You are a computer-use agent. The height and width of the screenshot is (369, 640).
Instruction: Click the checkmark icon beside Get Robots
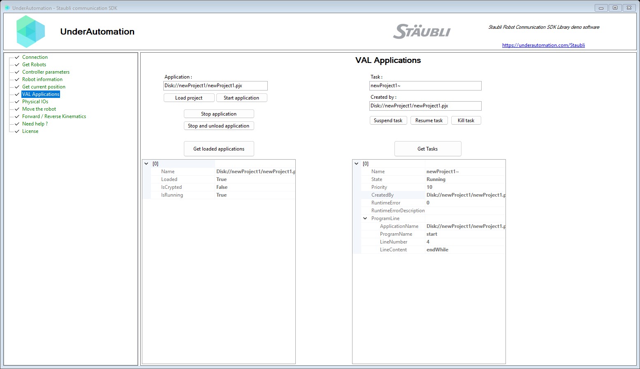[x=16, y=65]
